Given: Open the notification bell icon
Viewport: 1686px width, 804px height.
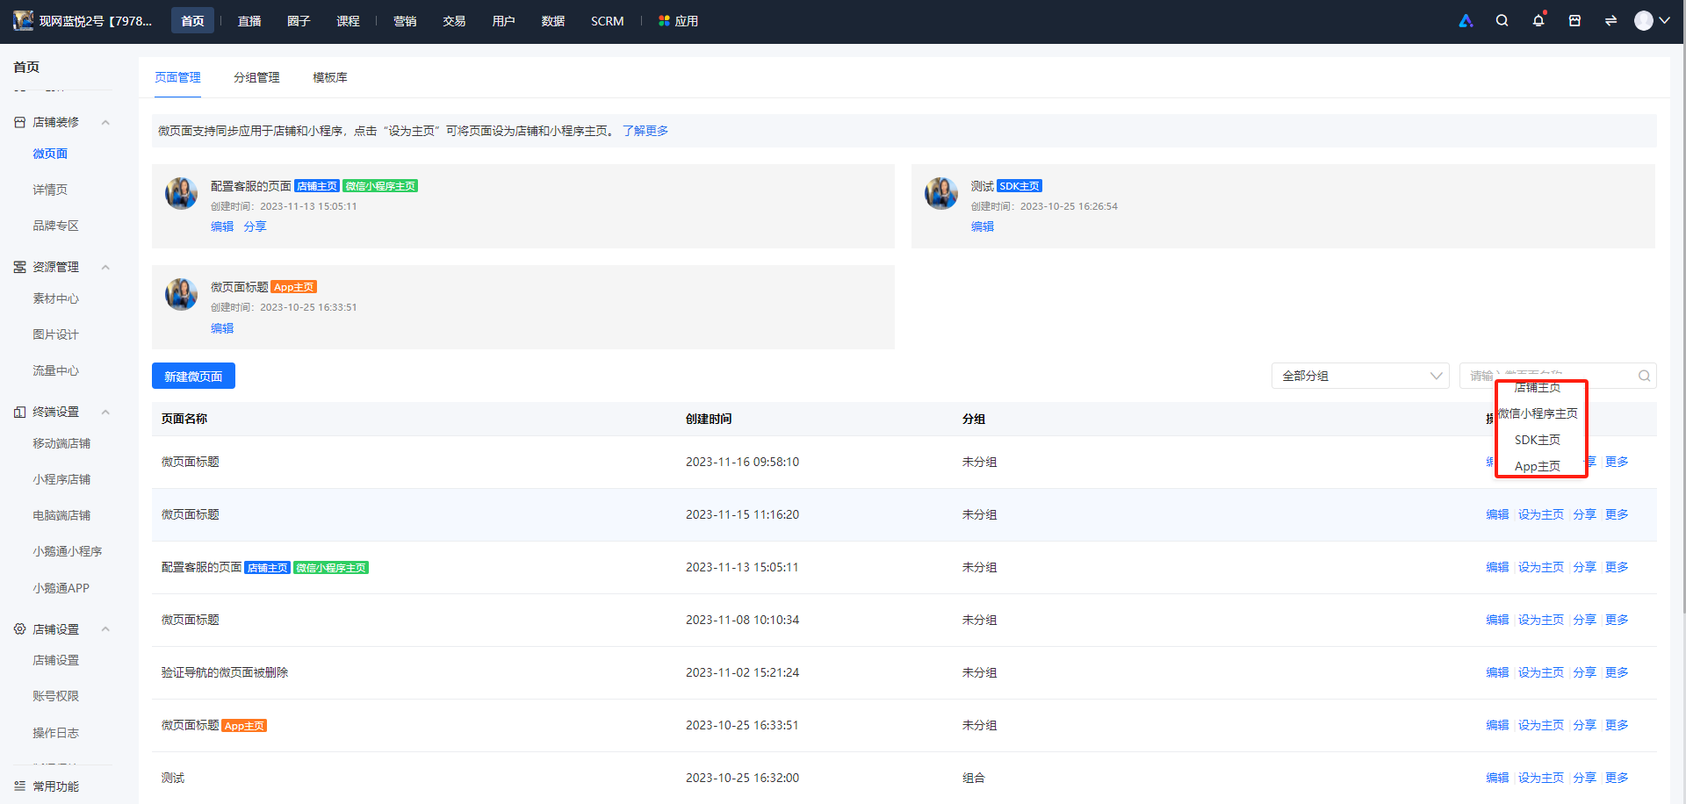Looking at the screenshot, I should tap(1538, 21).
